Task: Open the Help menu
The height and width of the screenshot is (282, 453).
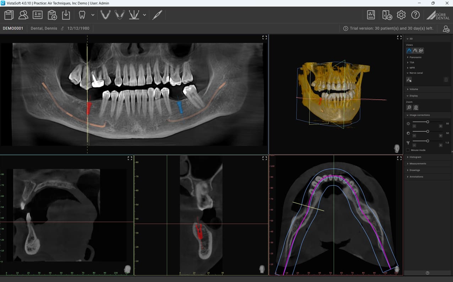Action: tap(415, 15)
